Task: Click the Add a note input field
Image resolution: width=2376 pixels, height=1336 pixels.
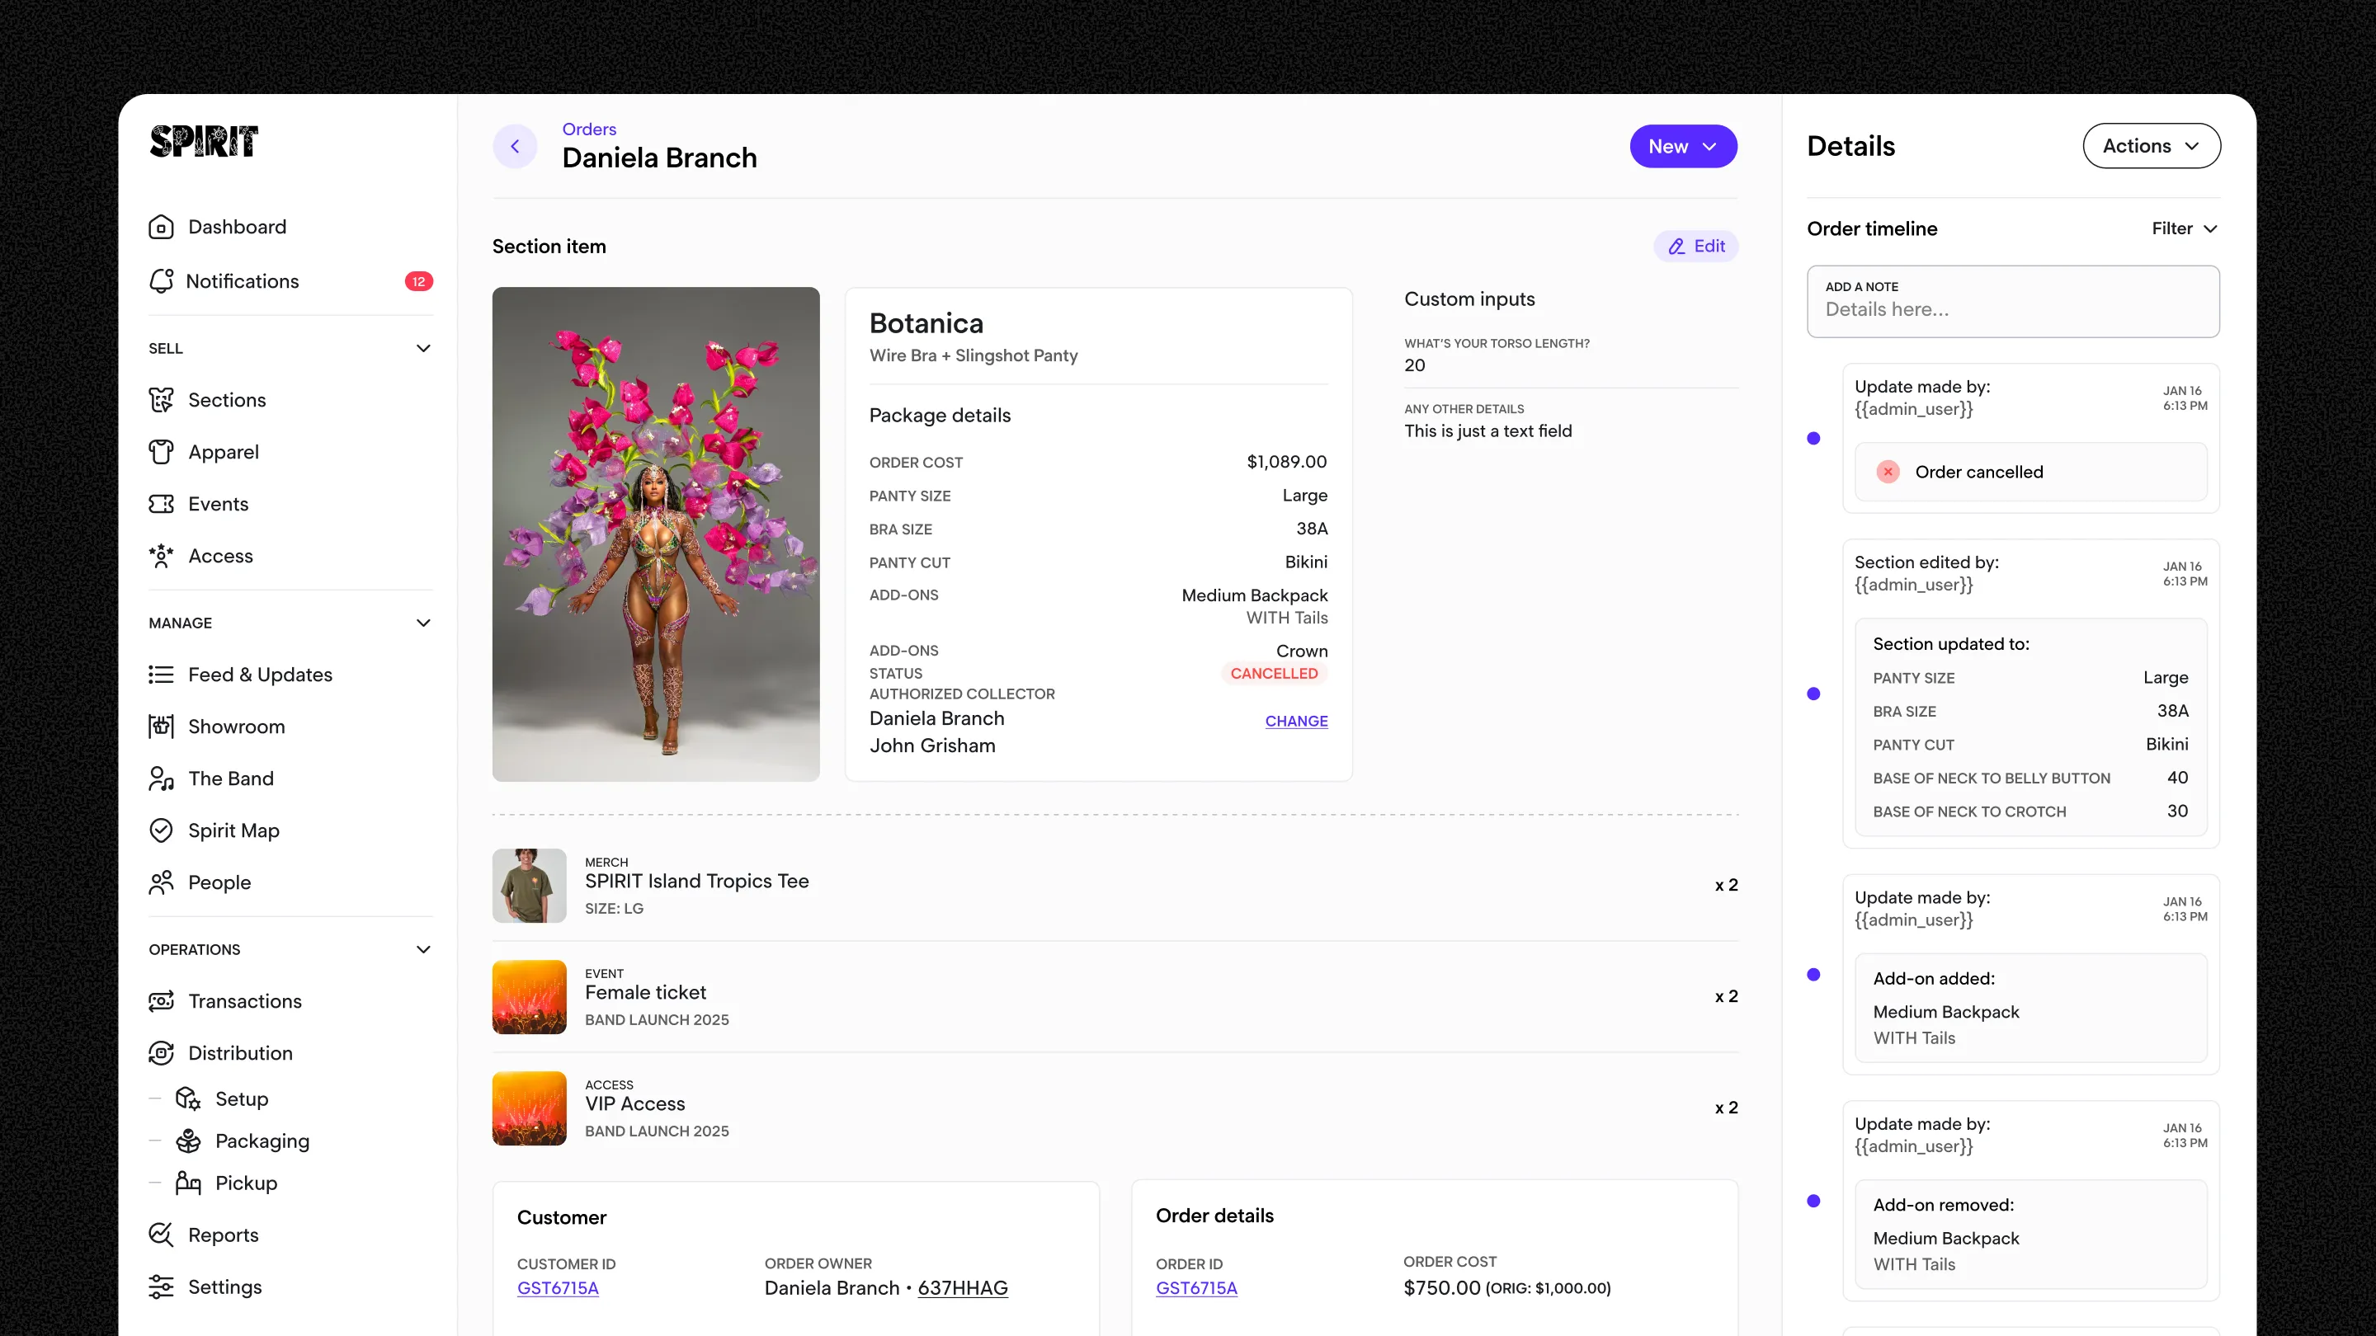Action: coord(2013,310)
